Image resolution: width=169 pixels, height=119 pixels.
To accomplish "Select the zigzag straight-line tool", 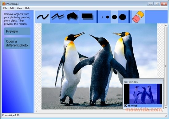I will click(x=58, y=17).
